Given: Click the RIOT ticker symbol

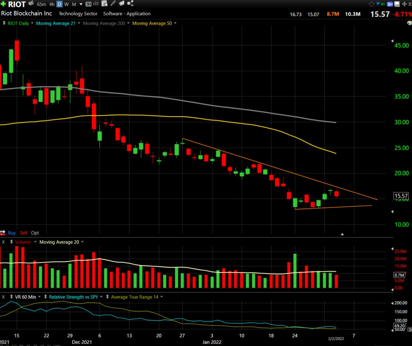Looking at the screenshot, I should (17, 4).
